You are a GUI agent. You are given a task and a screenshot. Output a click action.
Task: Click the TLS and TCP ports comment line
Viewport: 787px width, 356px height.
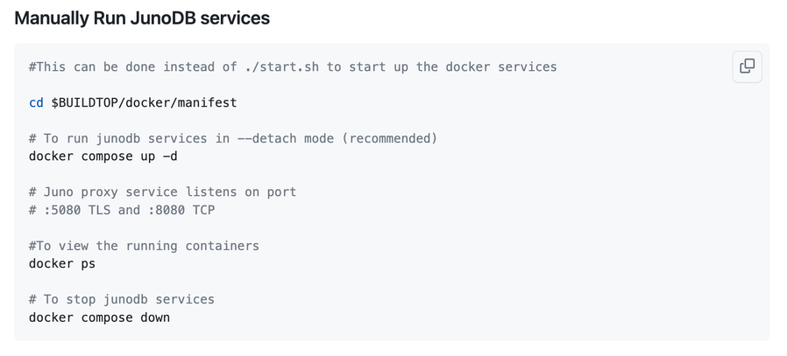[122, 210]
